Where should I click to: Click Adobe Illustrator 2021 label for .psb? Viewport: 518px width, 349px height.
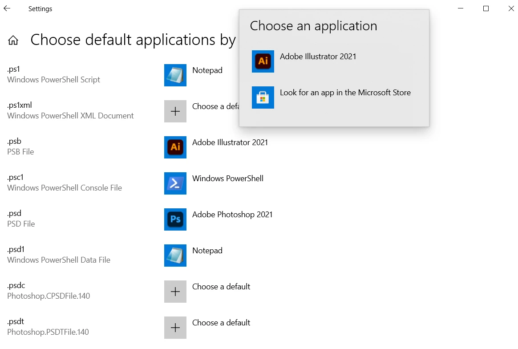pyautogui.click(x=230, y=142)
